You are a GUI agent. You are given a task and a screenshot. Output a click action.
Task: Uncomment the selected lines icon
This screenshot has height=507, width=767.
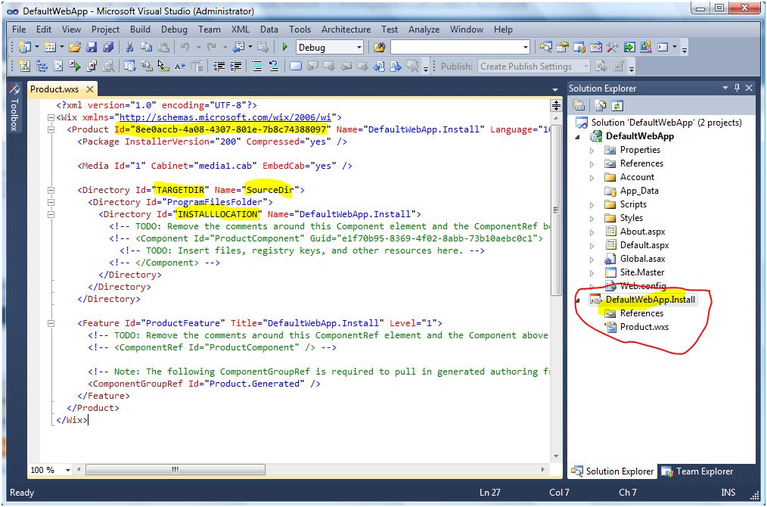coord(274,66)
